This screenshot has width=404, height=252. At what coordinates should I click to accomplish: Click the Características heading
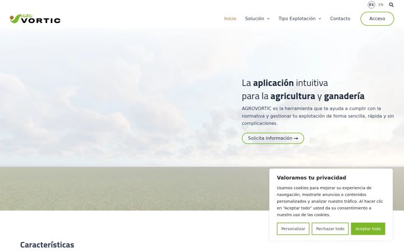click(47, 245)
